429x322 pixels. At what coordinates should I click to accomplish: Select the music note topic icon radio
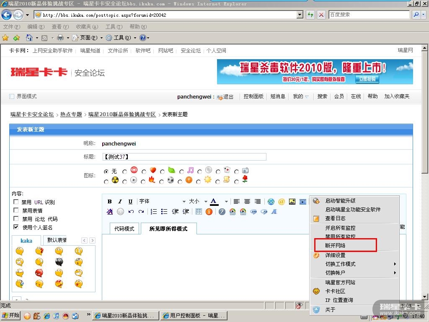click(181, 171)
